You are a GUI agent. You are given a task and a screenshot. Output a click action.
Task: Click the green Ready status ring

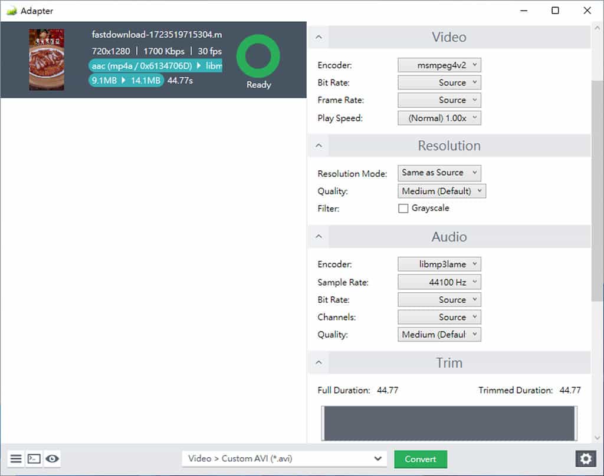pyautogui.click(x=258, y=56)
